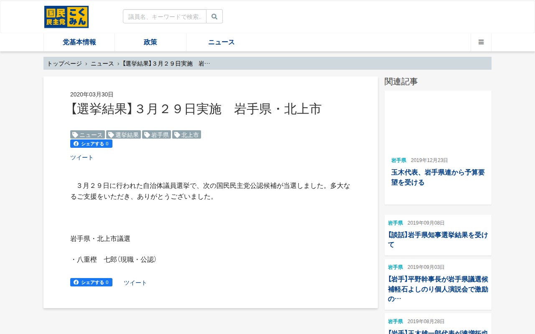
Task: Click the top Facebook シェアする button
Action: point(91,144)
